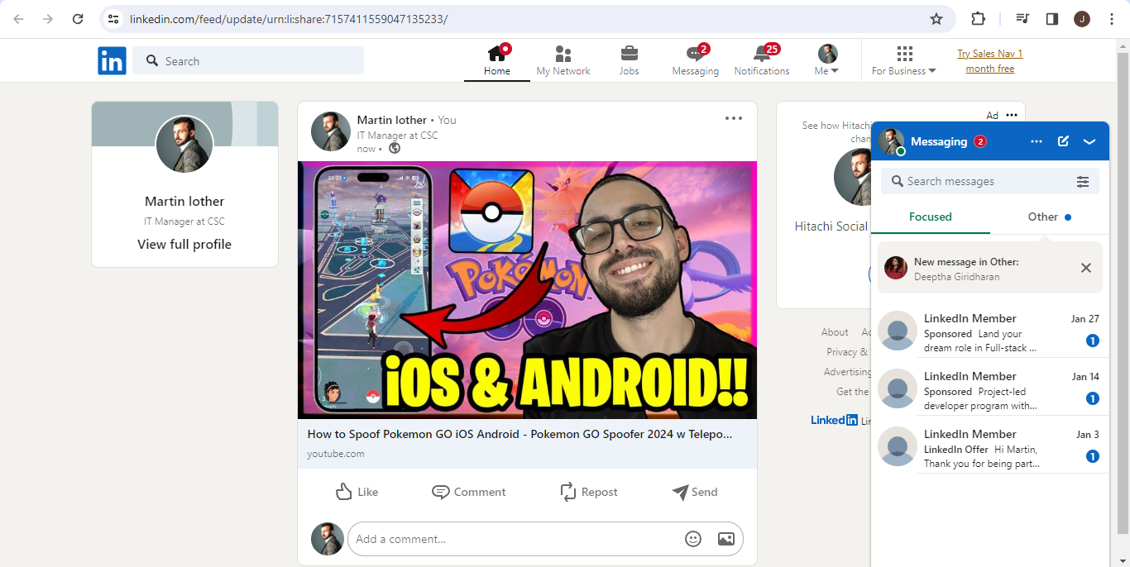Like the Pokemon GO post
The height and width of the screenshot is (567, 1130).
tap(357, 492)
